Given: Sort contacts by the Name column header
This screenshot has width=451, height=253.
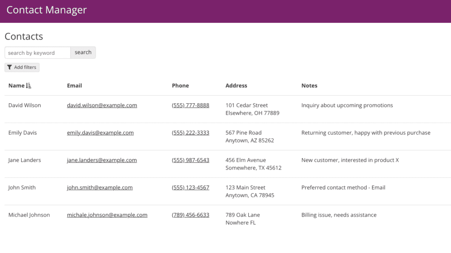Looking at the screenshot, I should coord(16,86).
